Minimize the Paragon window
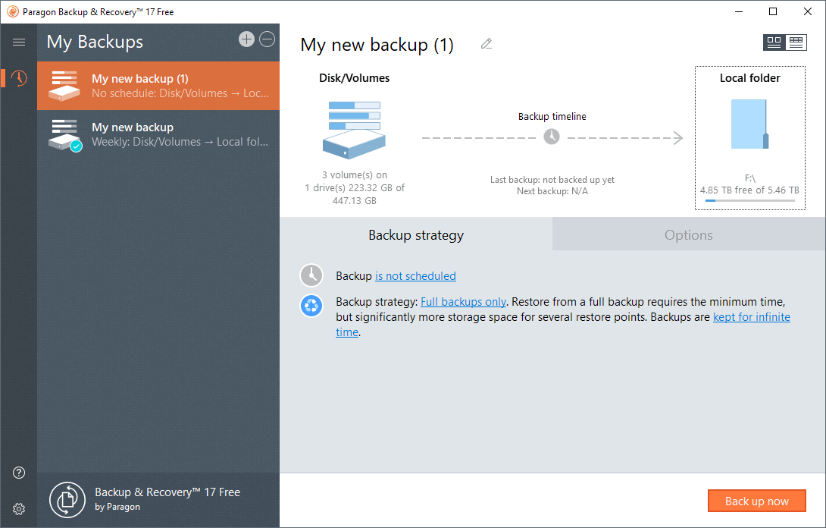This screenshot has height=528, width=826. pos(739,11)
